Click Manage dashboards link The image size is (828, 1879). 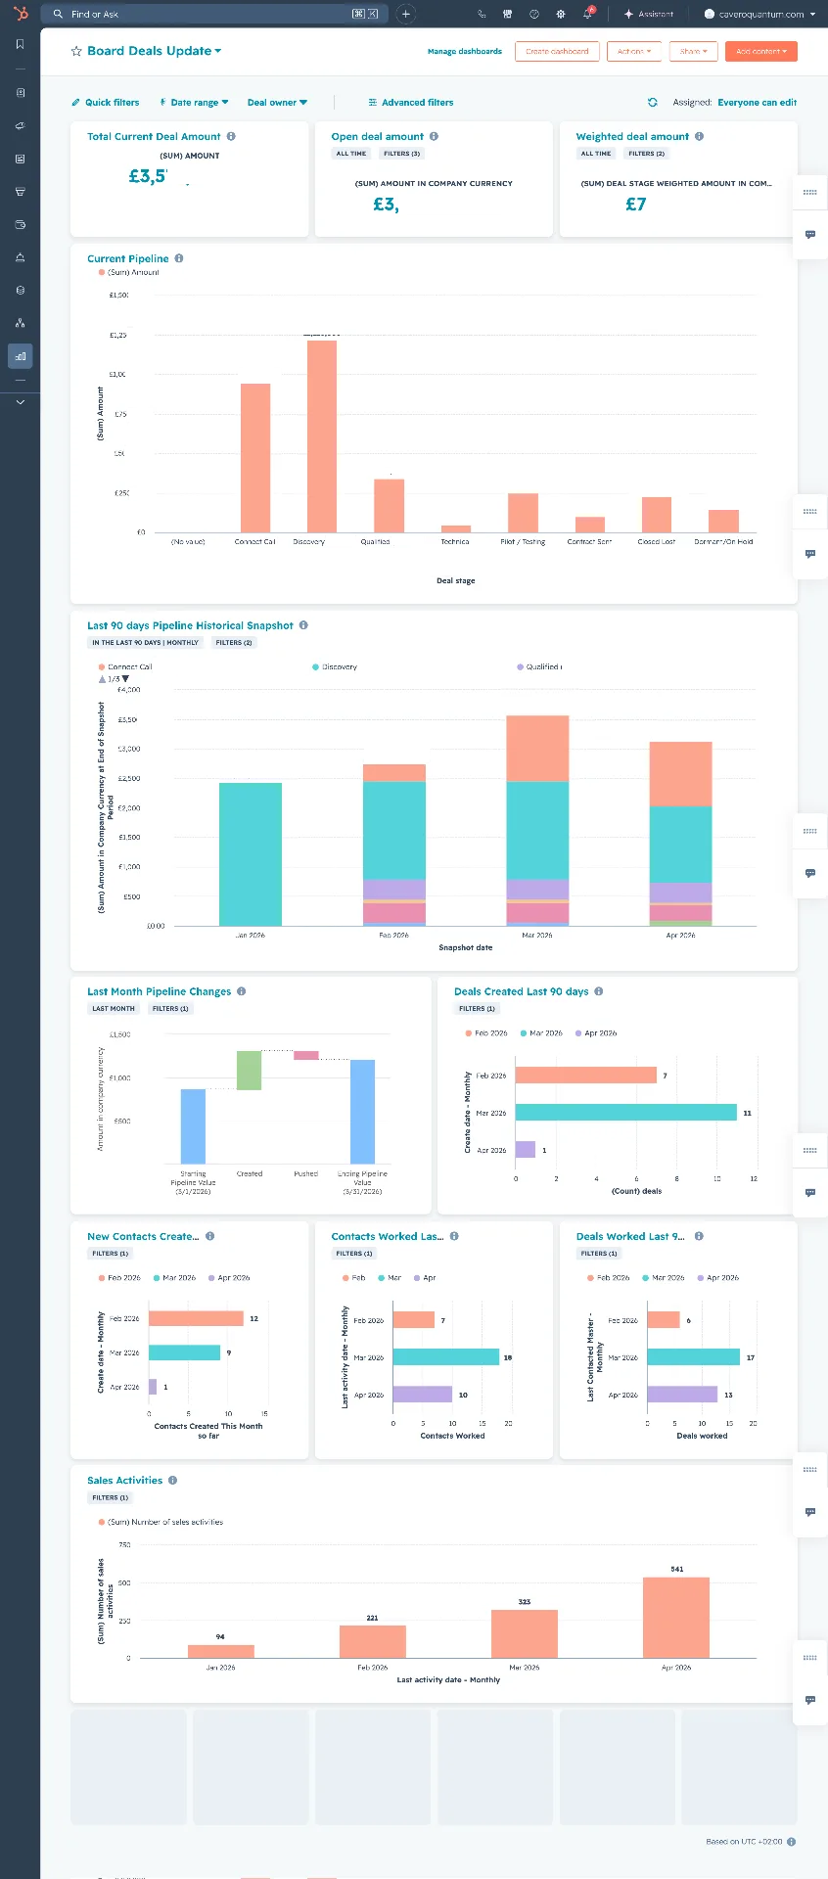(x=465, y=51)
